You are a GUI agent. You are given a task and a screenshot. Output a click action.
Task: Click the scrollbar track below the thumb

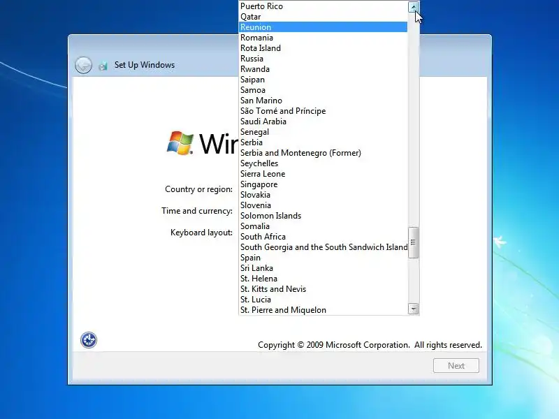[x=413, y=281]
